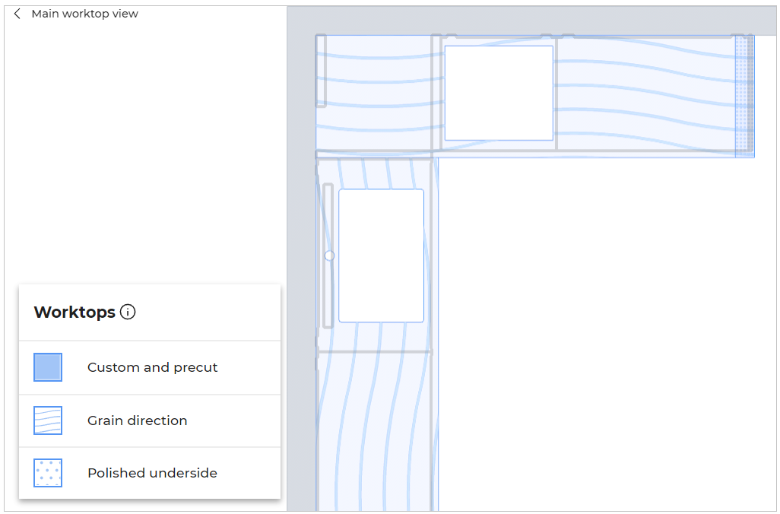Open the Worktops info icon

[x=128, y=312]
